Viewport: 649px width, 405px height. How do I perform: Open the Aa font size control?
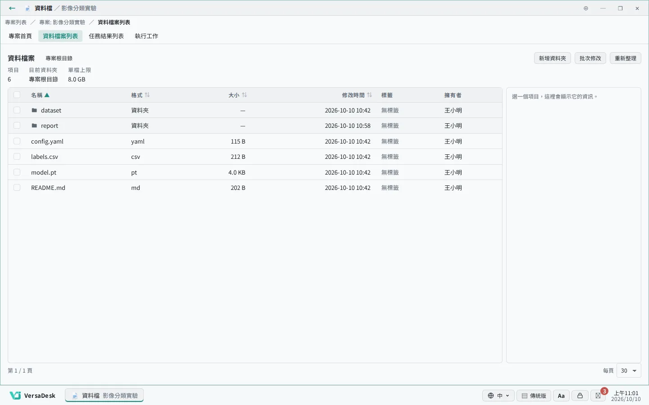pyautogui.click(x=561, y=396)
